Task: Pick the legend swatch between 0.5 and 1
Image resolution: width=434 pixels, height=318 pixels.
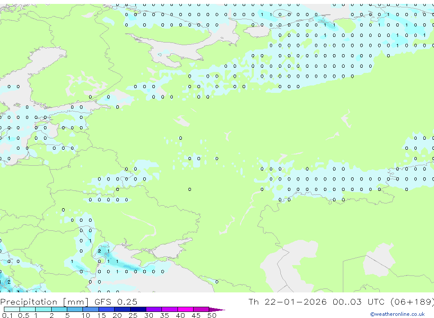Action: (x=28, y=309)
